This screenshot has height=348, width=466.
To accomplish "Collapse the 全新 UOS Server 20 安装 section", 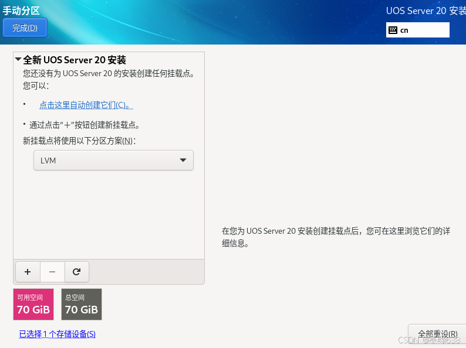I will coord(18,59).
